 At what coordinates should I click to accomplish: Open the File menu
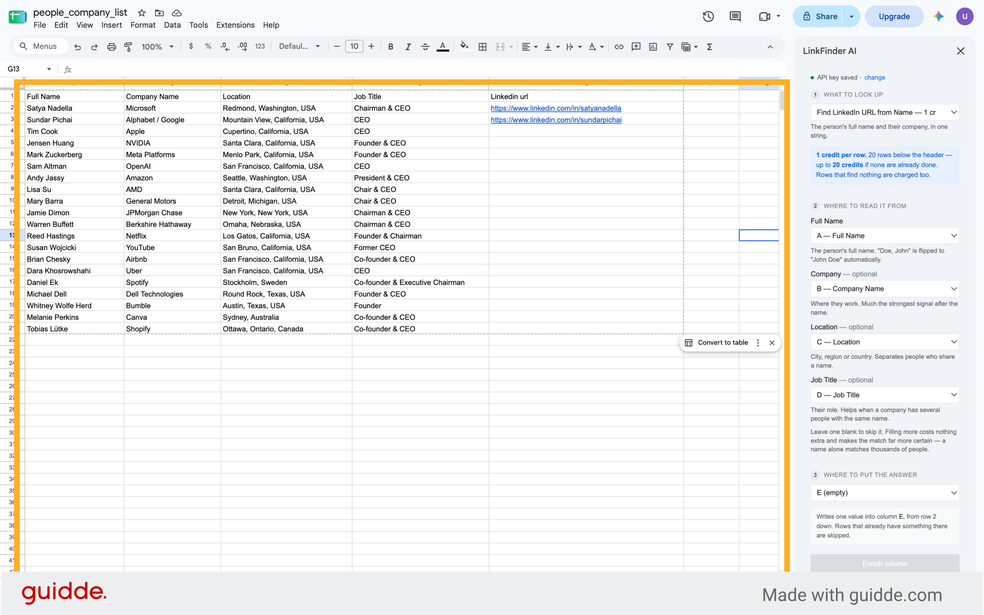pyautogui.click(x=40, y=25)
